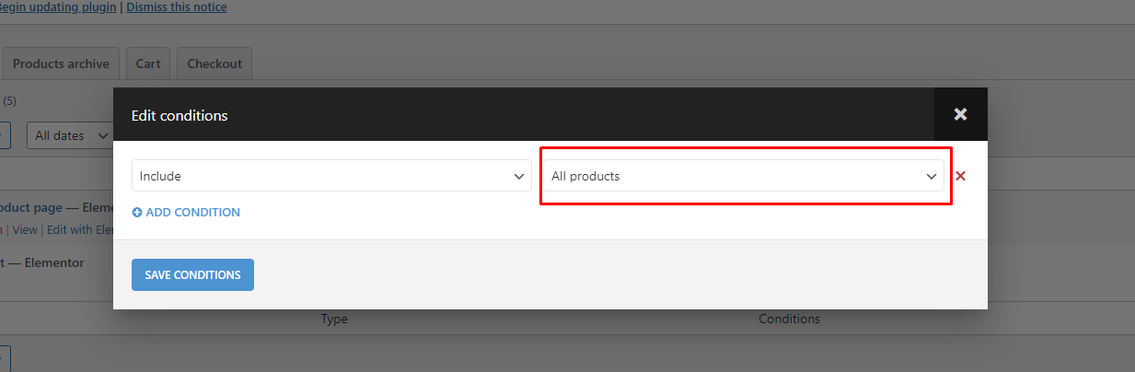
Task: Click the Edit with Elementor link
Action: (x=80, y=229)
